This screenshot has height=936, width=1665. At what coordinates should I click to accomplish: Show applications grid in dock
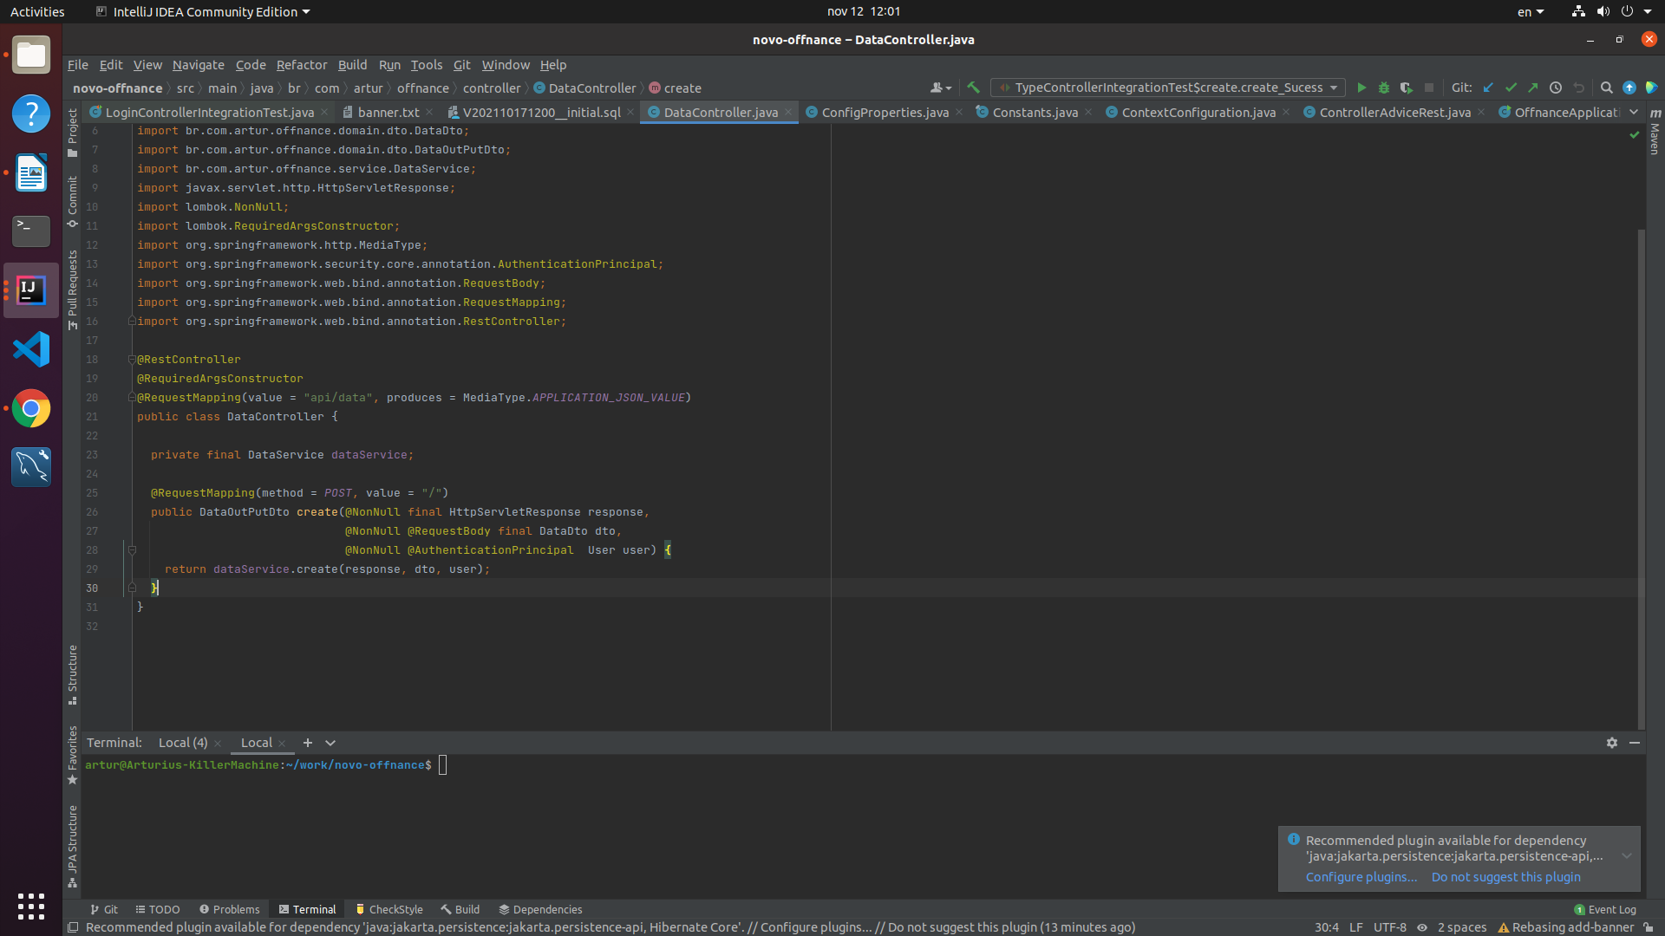pos(31,907)
